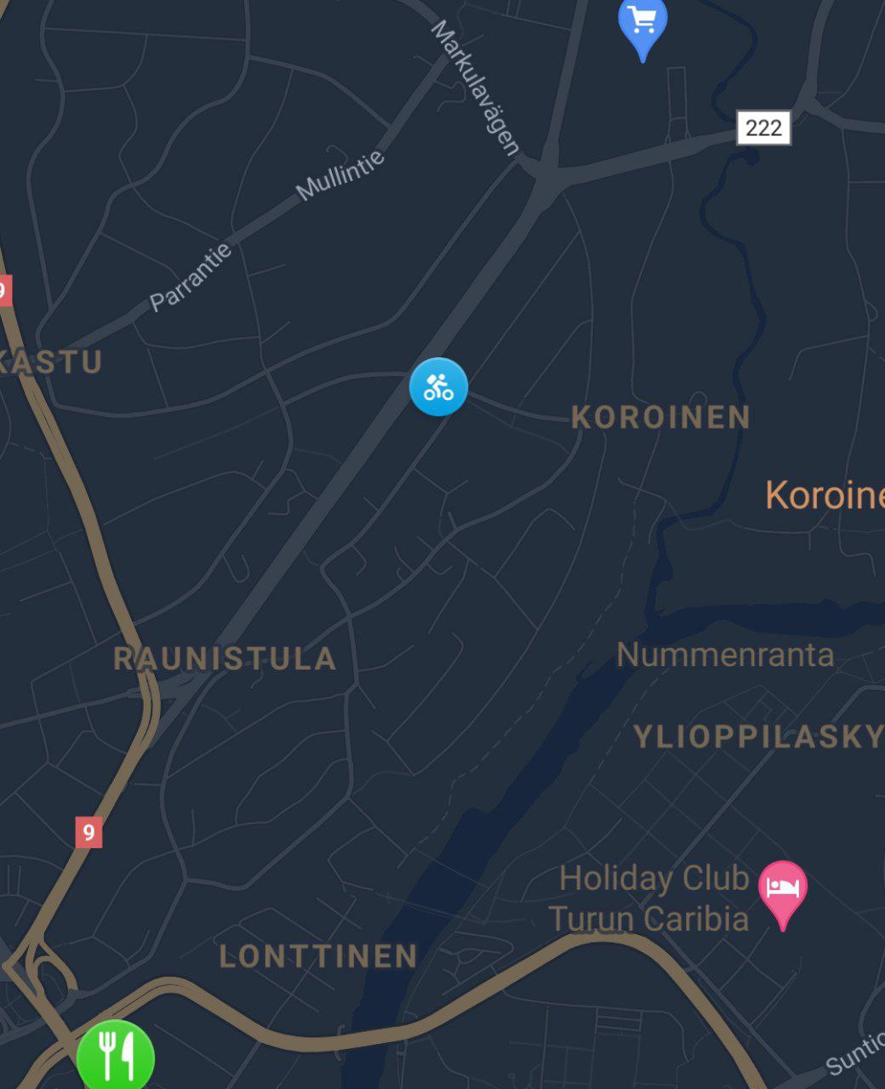The image size is (885, 1089).
Task: Click the YLIOPPILASKYLÄ district label
Action: pyautogui.click(x=759, y=737)
